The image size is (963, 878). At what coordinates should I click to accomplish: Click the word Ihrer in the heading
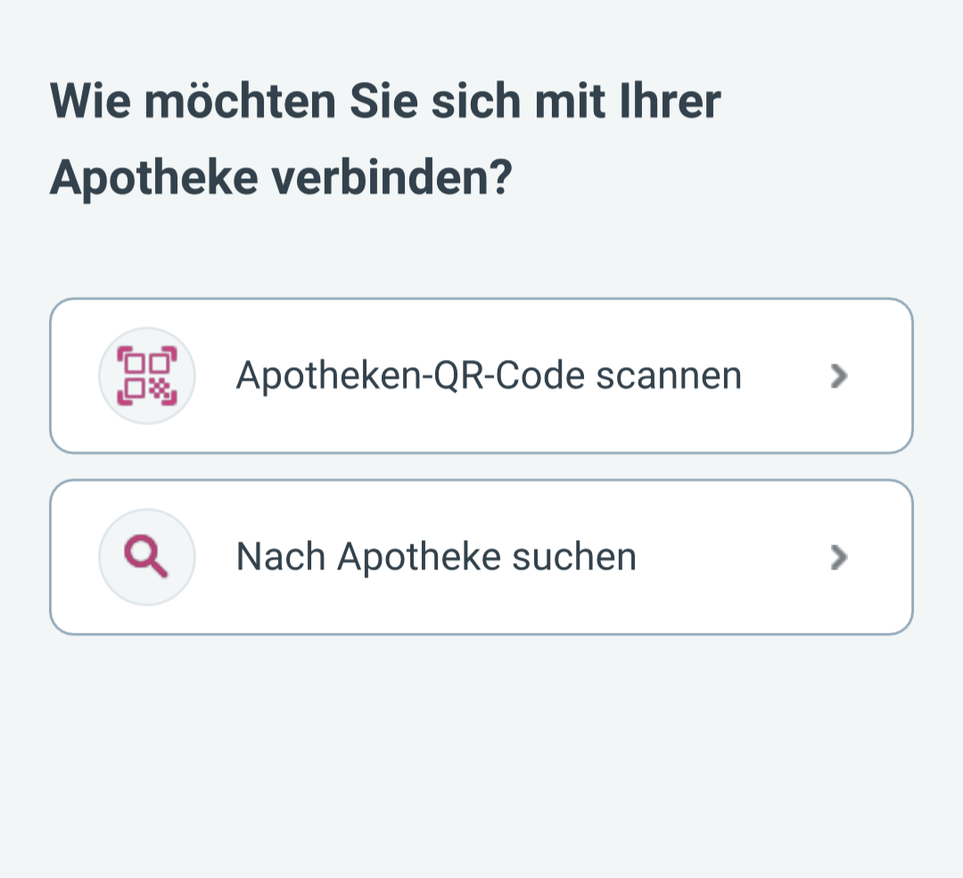click(670, 101)
